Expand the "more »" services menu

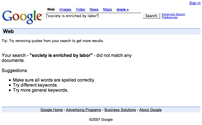click(x=122, y=9)
